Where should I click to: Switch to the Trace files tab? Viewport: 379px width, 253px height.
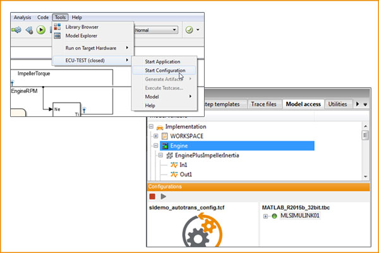pyautogui.click(x=263, y=104)
